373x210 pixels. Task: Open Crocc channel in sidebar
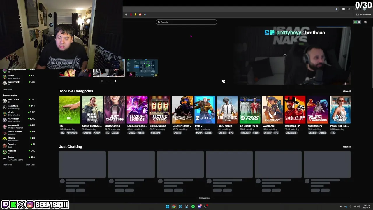[x=19, y=158]
